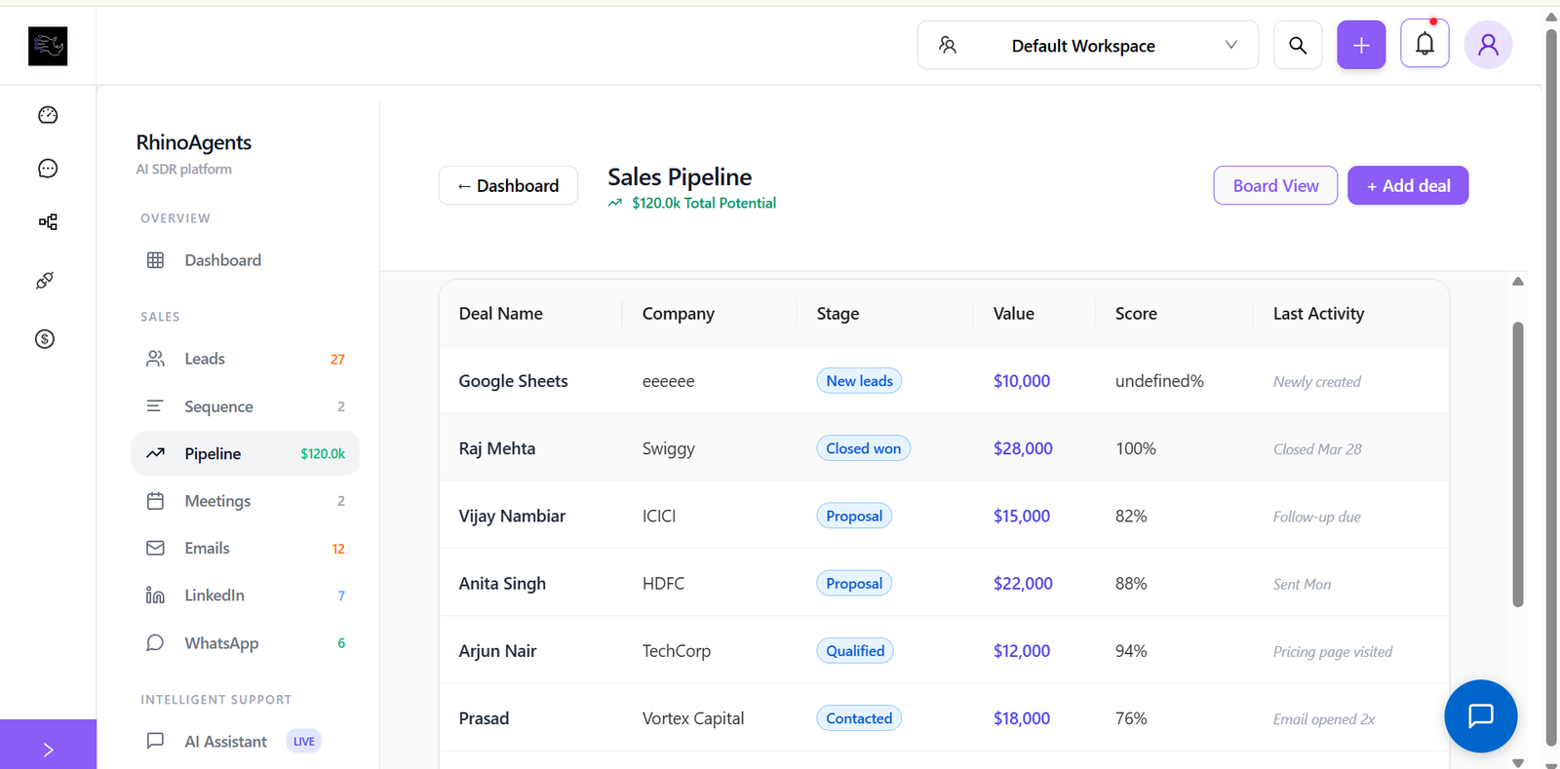
Task: Click the search magnifier icon
Action: coord(1298,45)
